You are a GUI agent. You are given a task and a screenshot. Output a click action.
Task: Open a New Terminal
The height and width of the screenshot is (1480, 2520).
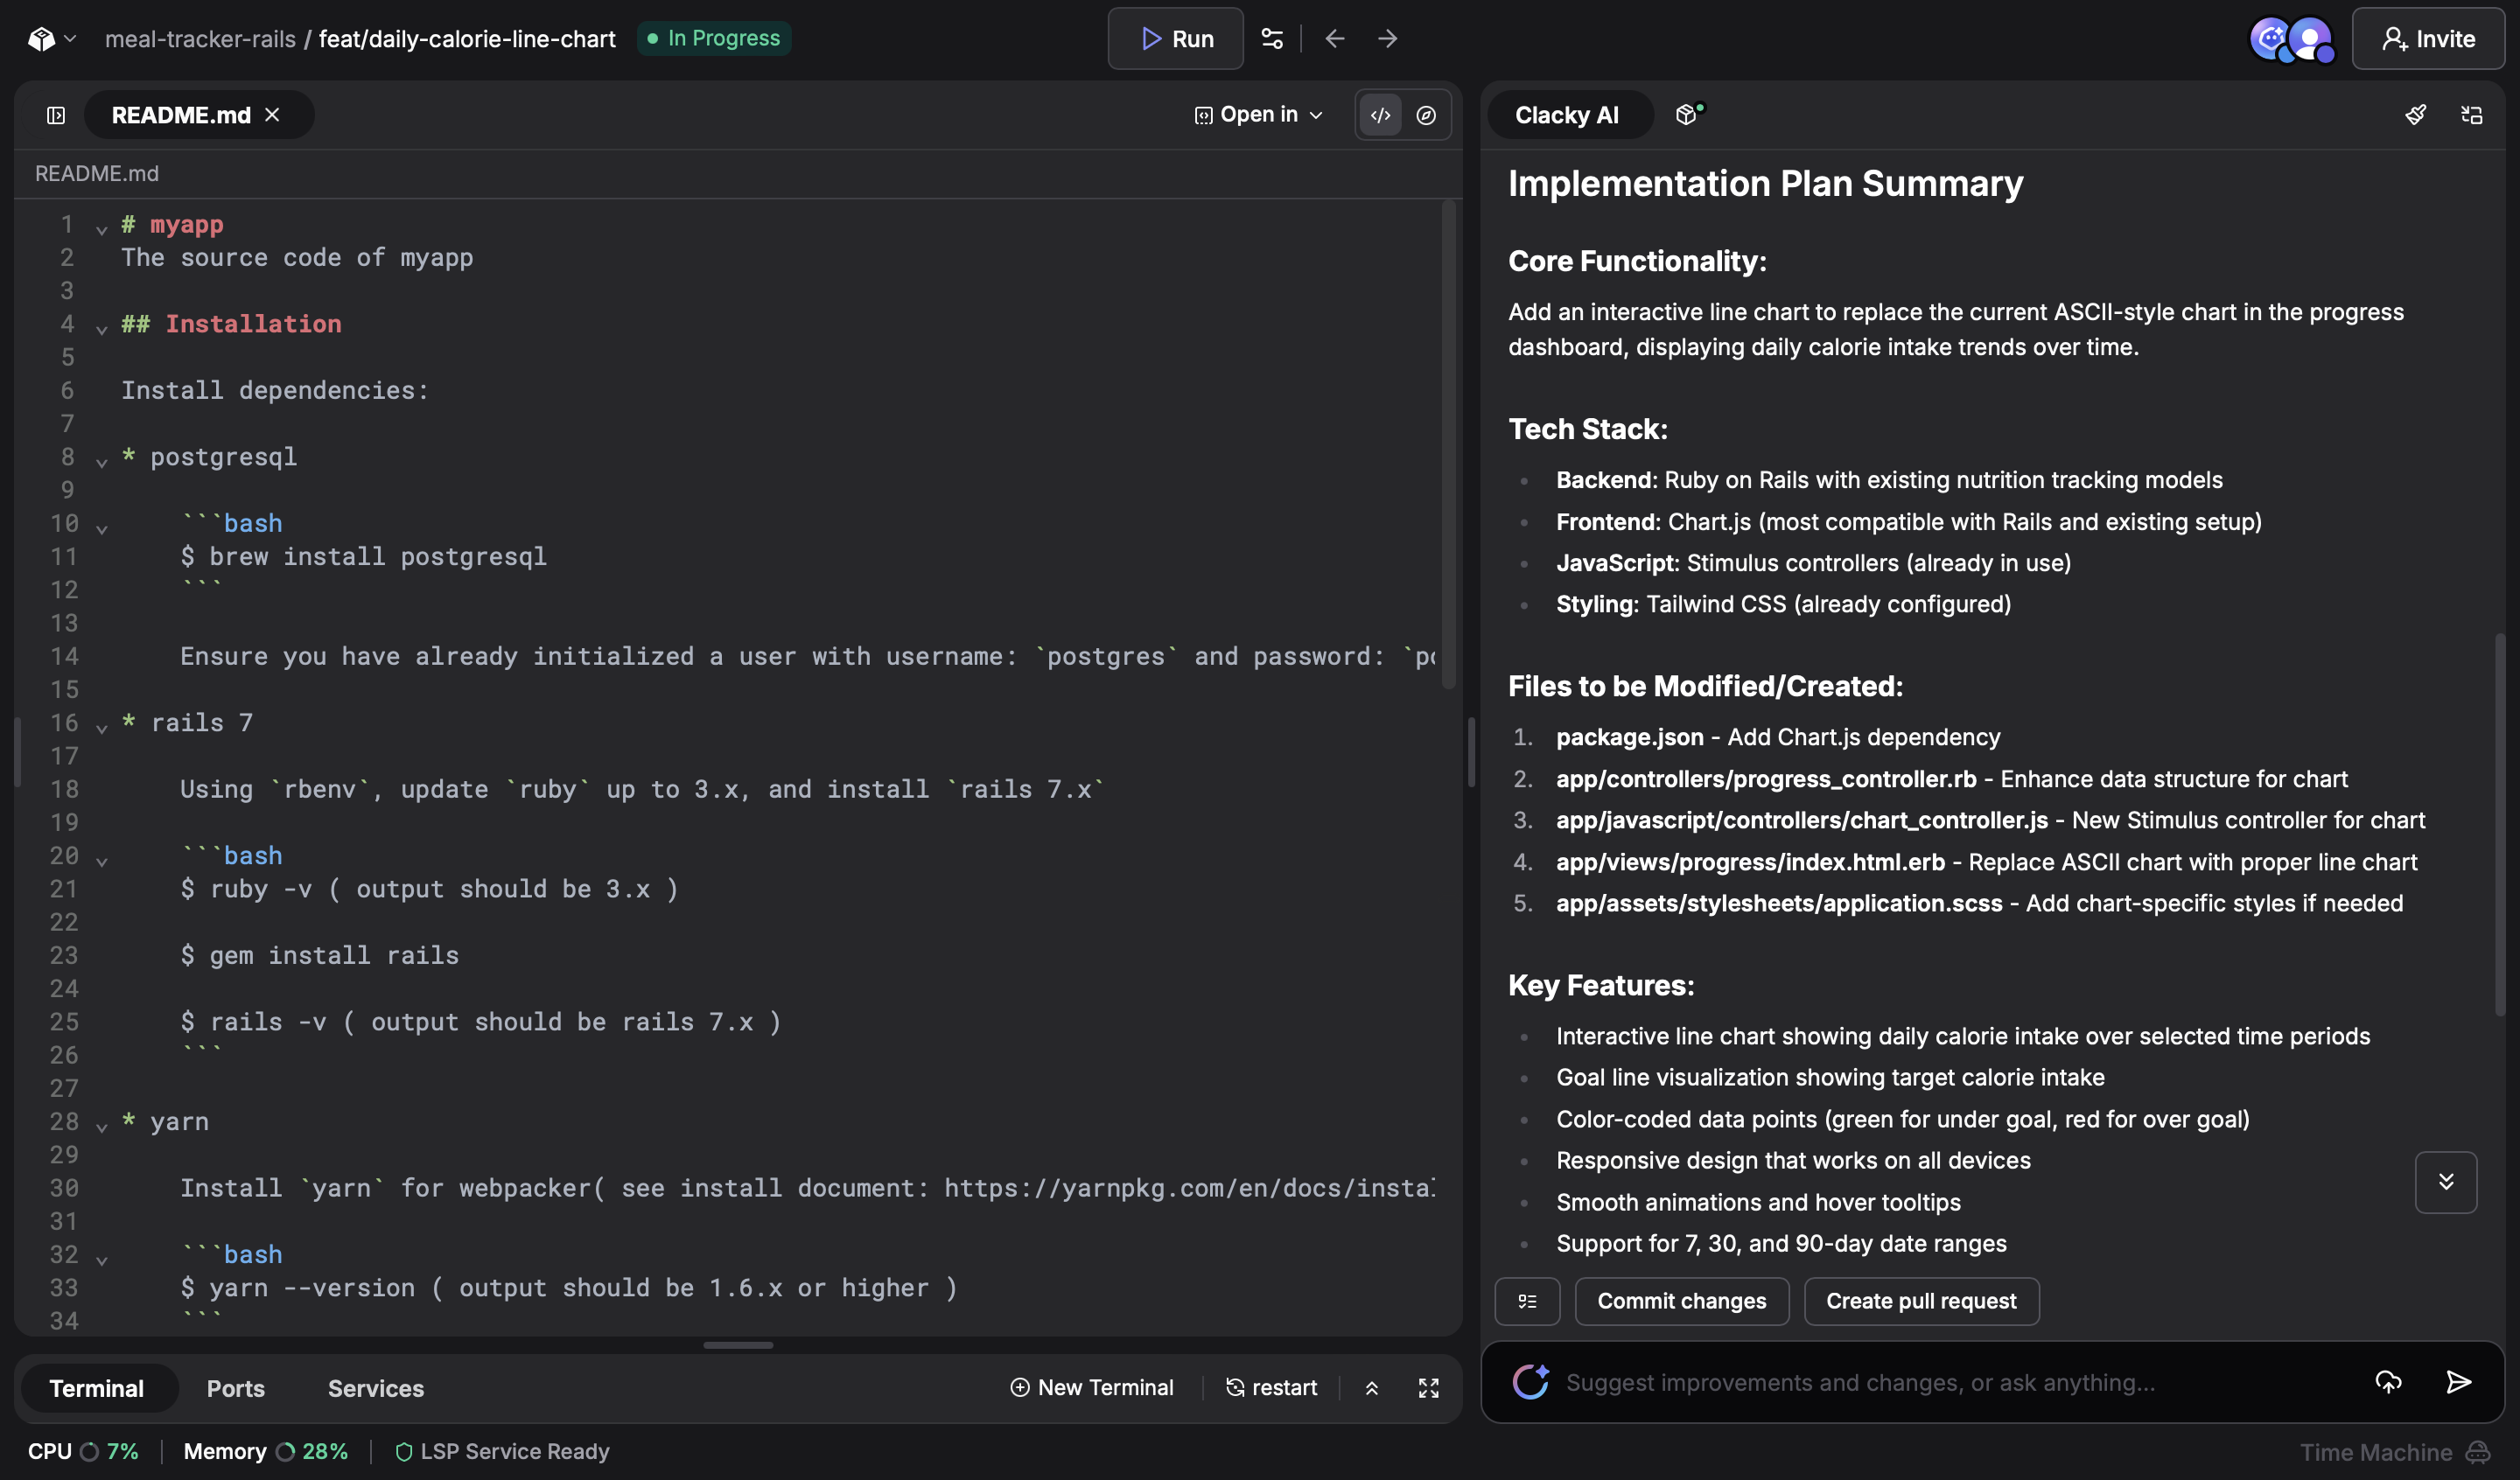click(x=1092, y=1387)
